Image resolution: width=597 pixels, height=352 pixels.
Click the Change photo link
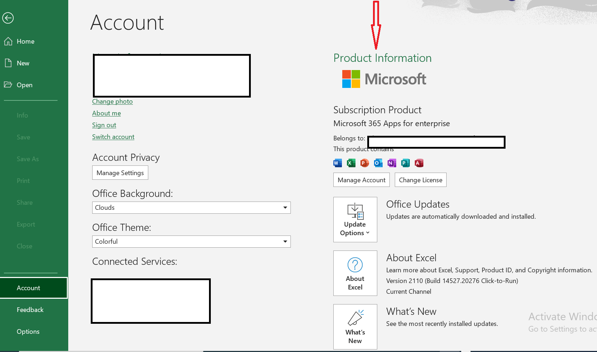click(x=113, y=101)
